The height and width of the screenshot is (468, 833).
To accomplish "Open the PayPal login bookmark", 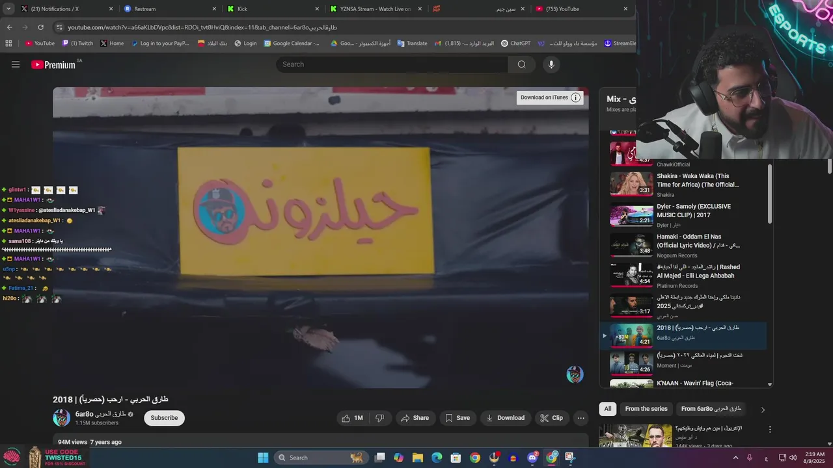I will point(159,44).
